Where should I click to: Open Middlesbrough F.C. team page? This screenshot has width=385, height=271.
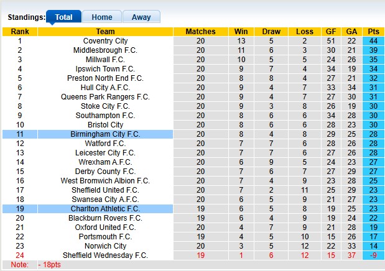tap(105, 50)
